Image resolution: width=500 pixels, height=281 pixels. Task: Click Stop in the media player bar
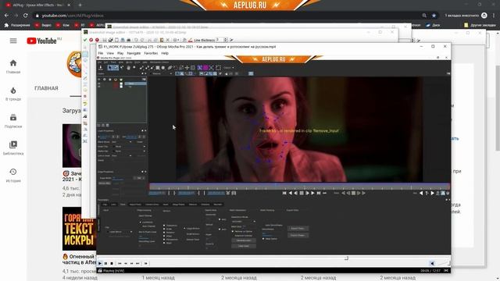pyautogui.click(x=112, y=264)
